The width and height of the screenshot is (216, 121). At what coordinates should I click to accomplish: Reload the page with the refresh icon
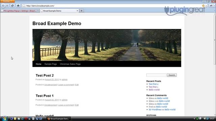(12, 6)
